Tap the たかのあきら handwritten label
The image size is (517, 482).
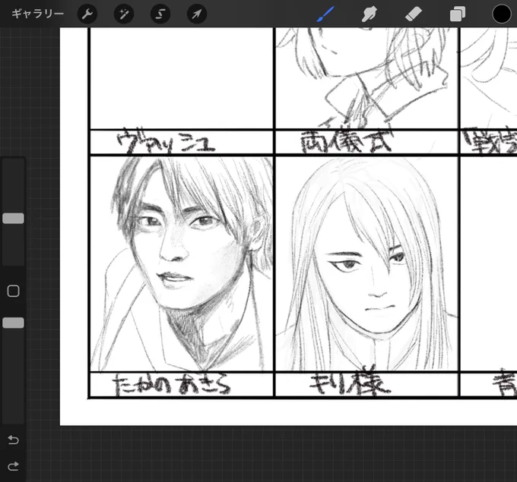point(171,384)
